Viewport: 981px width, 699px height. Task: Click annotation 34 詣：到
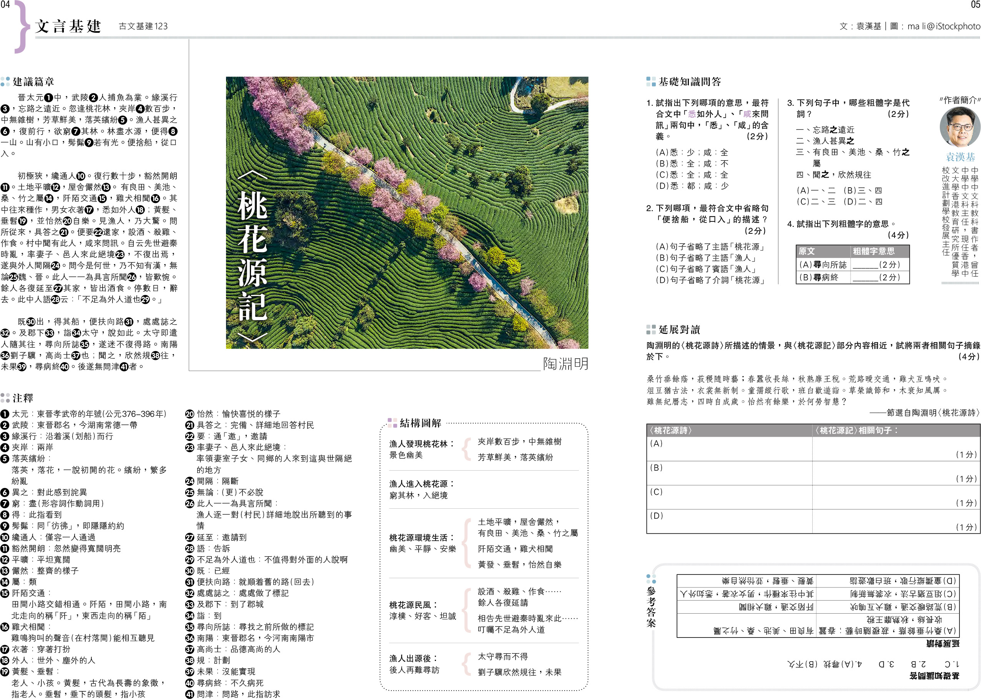point(203,616)
